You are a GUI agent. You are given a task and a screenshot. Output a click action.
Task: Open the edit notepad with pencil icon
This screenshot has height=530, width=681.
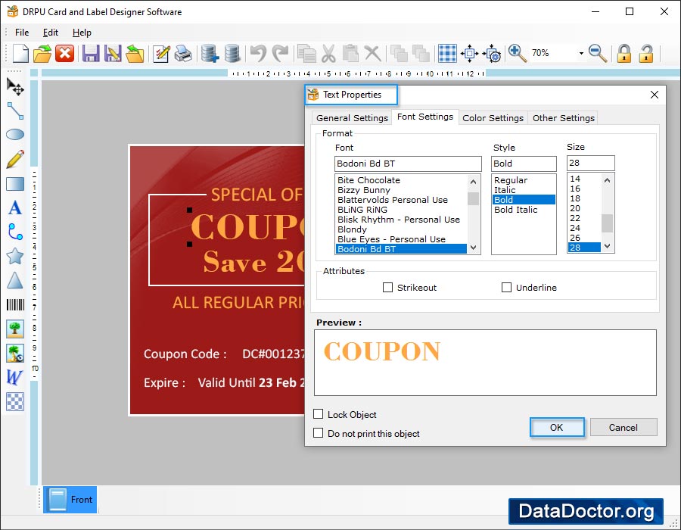pos(161,54)
